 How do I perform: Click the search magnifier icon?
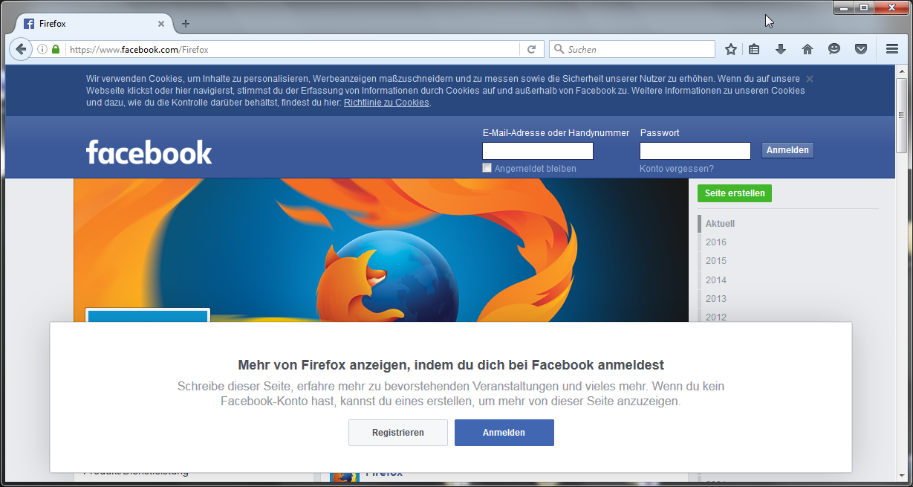tap(559, 50)
